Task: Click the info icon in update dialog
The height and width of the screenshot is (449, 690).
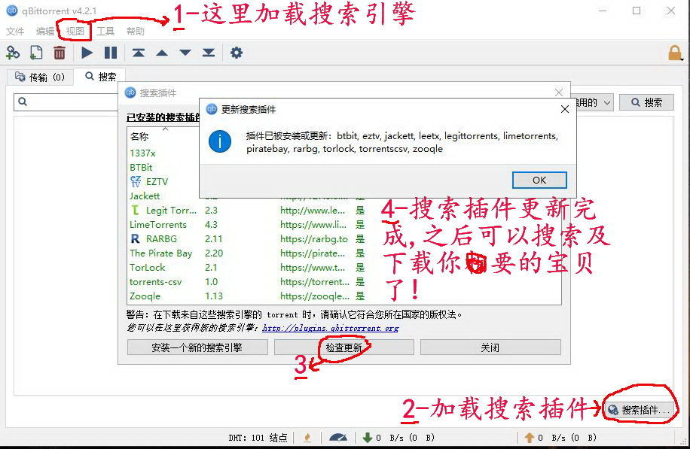Action: 220,141
